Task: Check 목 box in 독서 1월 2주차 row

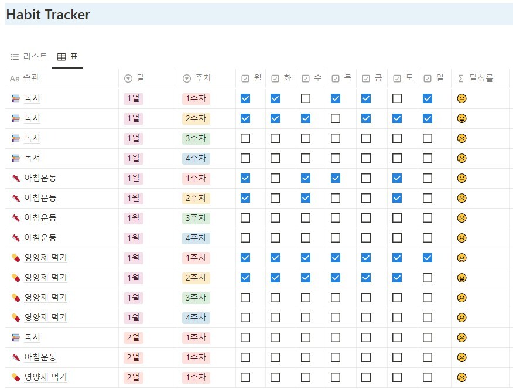Action: [336, 118]
